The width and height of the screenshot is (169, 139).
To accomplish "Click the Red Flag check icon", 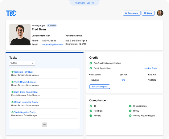I will click(x=91, y=111).
